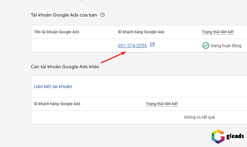Click Liên kết tài khoản link

[x=53, y=86]
